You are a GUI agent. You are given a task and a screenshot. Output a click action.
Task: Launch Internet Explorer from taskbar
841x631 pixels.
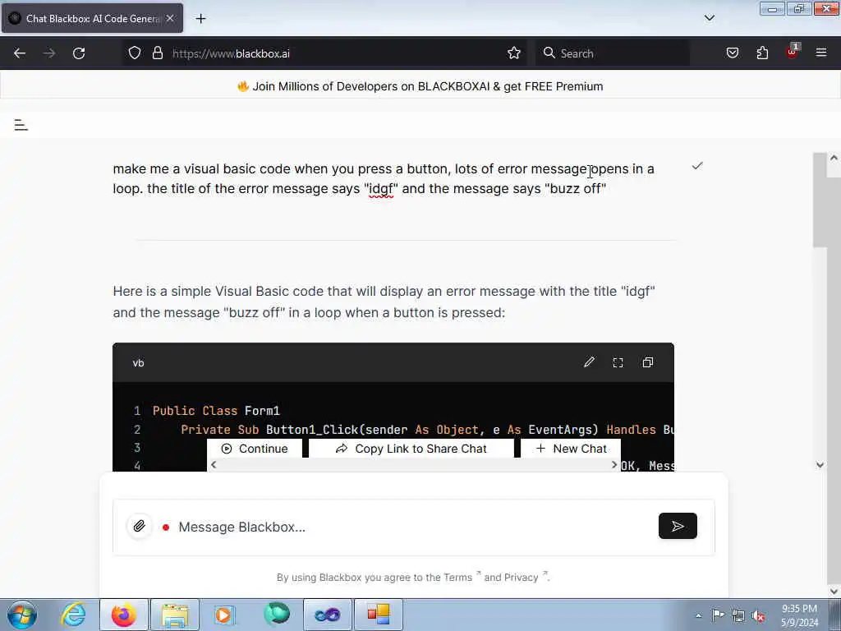tap(74, 615)
